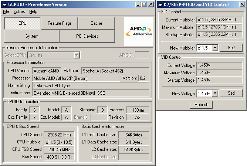Screen dimensions: 247x166
Task: Click the Maximum Voltage value 1.450v
Action: (x=219, y=73)
